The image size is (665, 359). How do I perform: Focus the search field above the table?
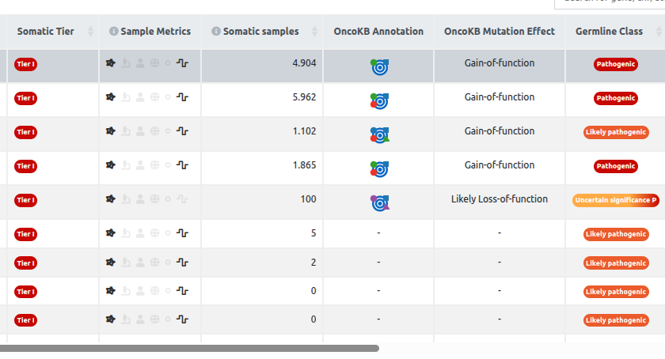coord(610,3)
